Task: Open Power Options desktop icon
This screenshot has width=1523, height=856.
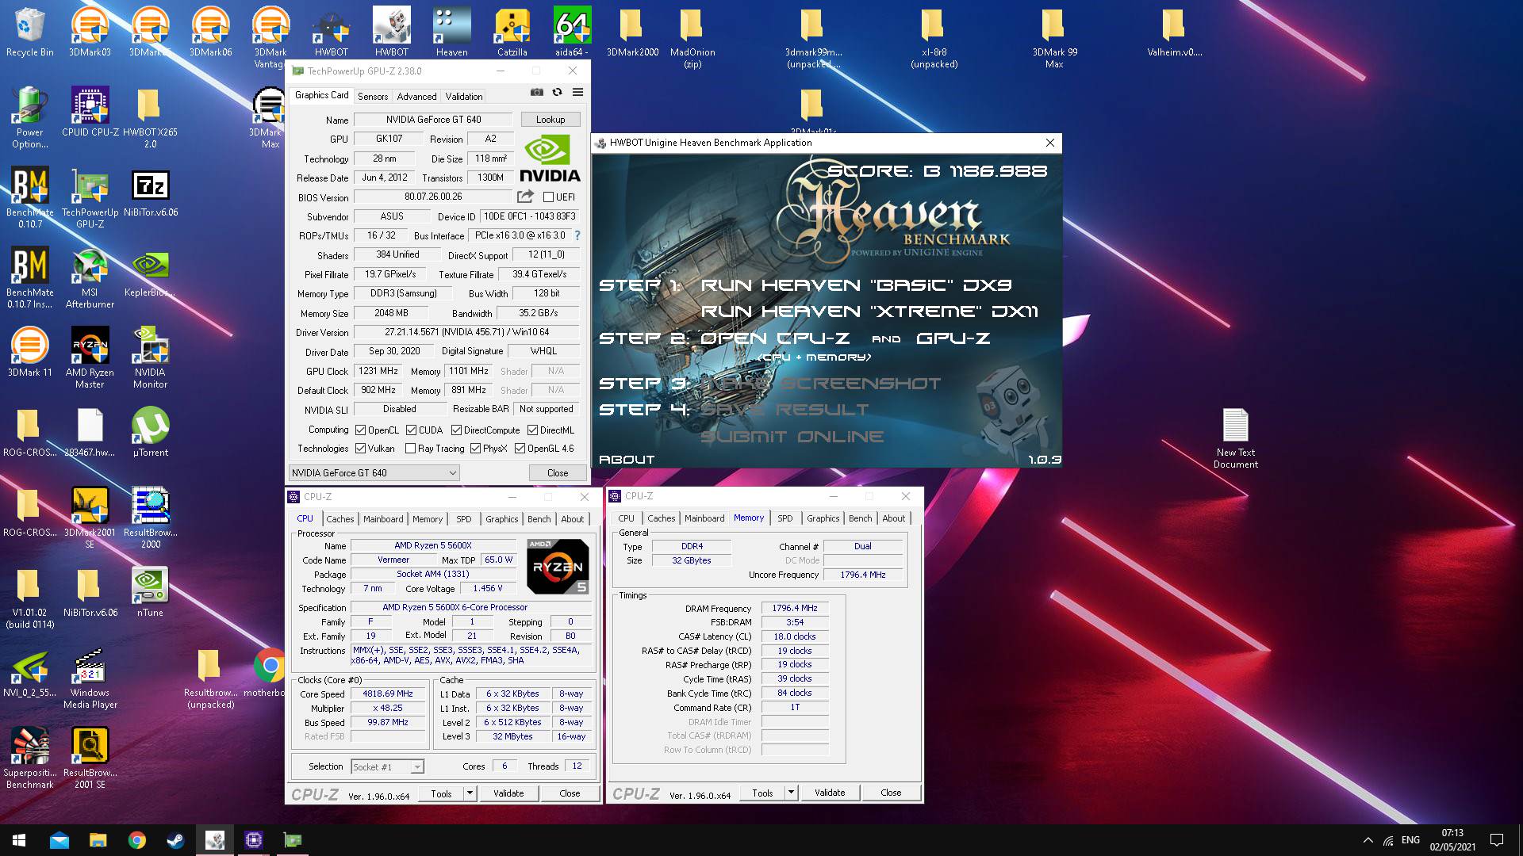Action: tap(29, 118)
